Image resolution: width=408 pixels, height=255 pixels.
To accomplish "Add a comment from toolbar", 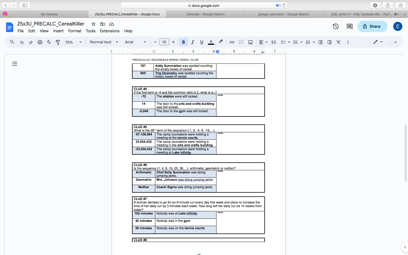I will 241,42.
